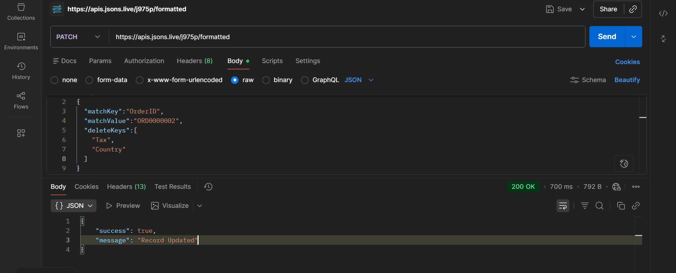Click the "matchValue":"ORD0000002" line
Viewport: 676px width, 273px height.
[x=133, y=121]
